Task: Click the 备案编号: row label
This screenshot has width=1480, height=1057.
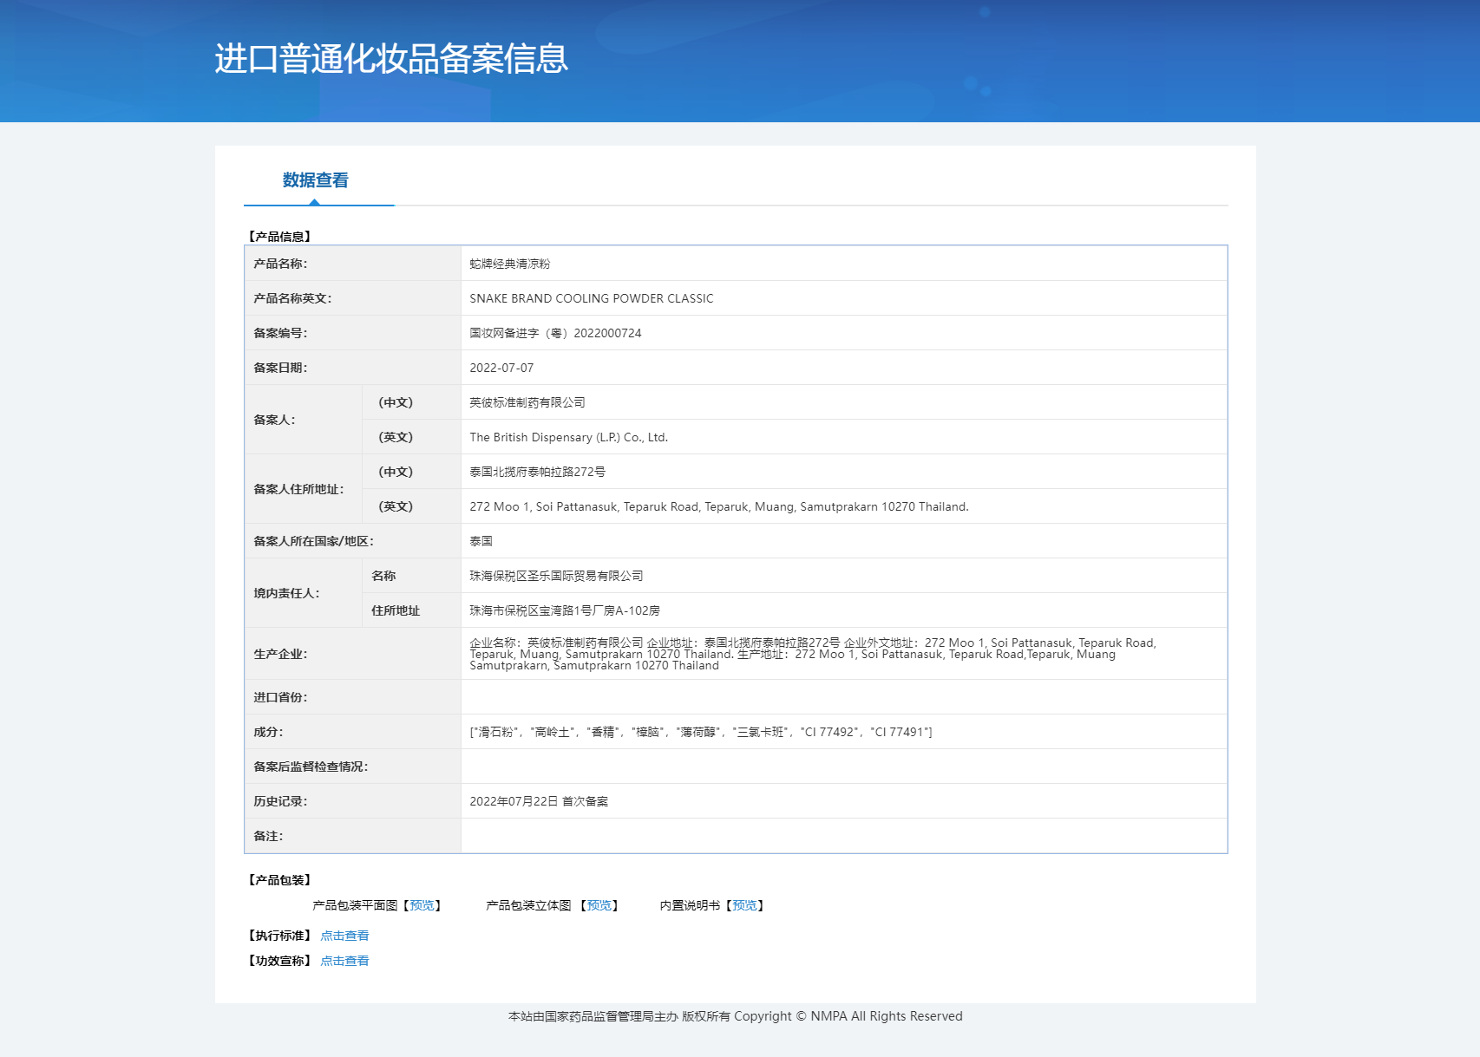Action: point(280,333)
